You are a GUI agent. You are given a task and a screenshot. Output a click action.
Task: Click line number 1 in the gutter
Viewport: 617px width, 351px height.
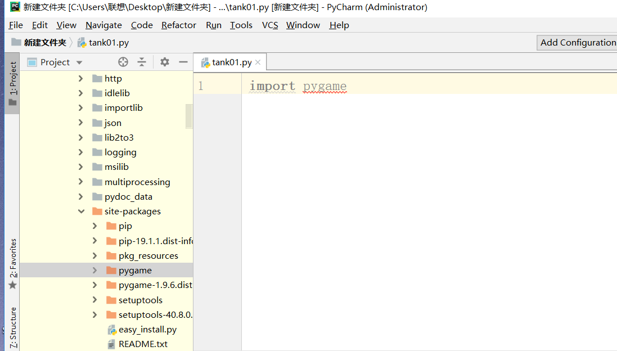(x=201, y=86)
